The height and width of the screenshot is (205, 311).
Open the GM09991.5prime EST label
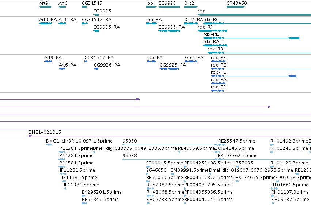click(189, 170)
